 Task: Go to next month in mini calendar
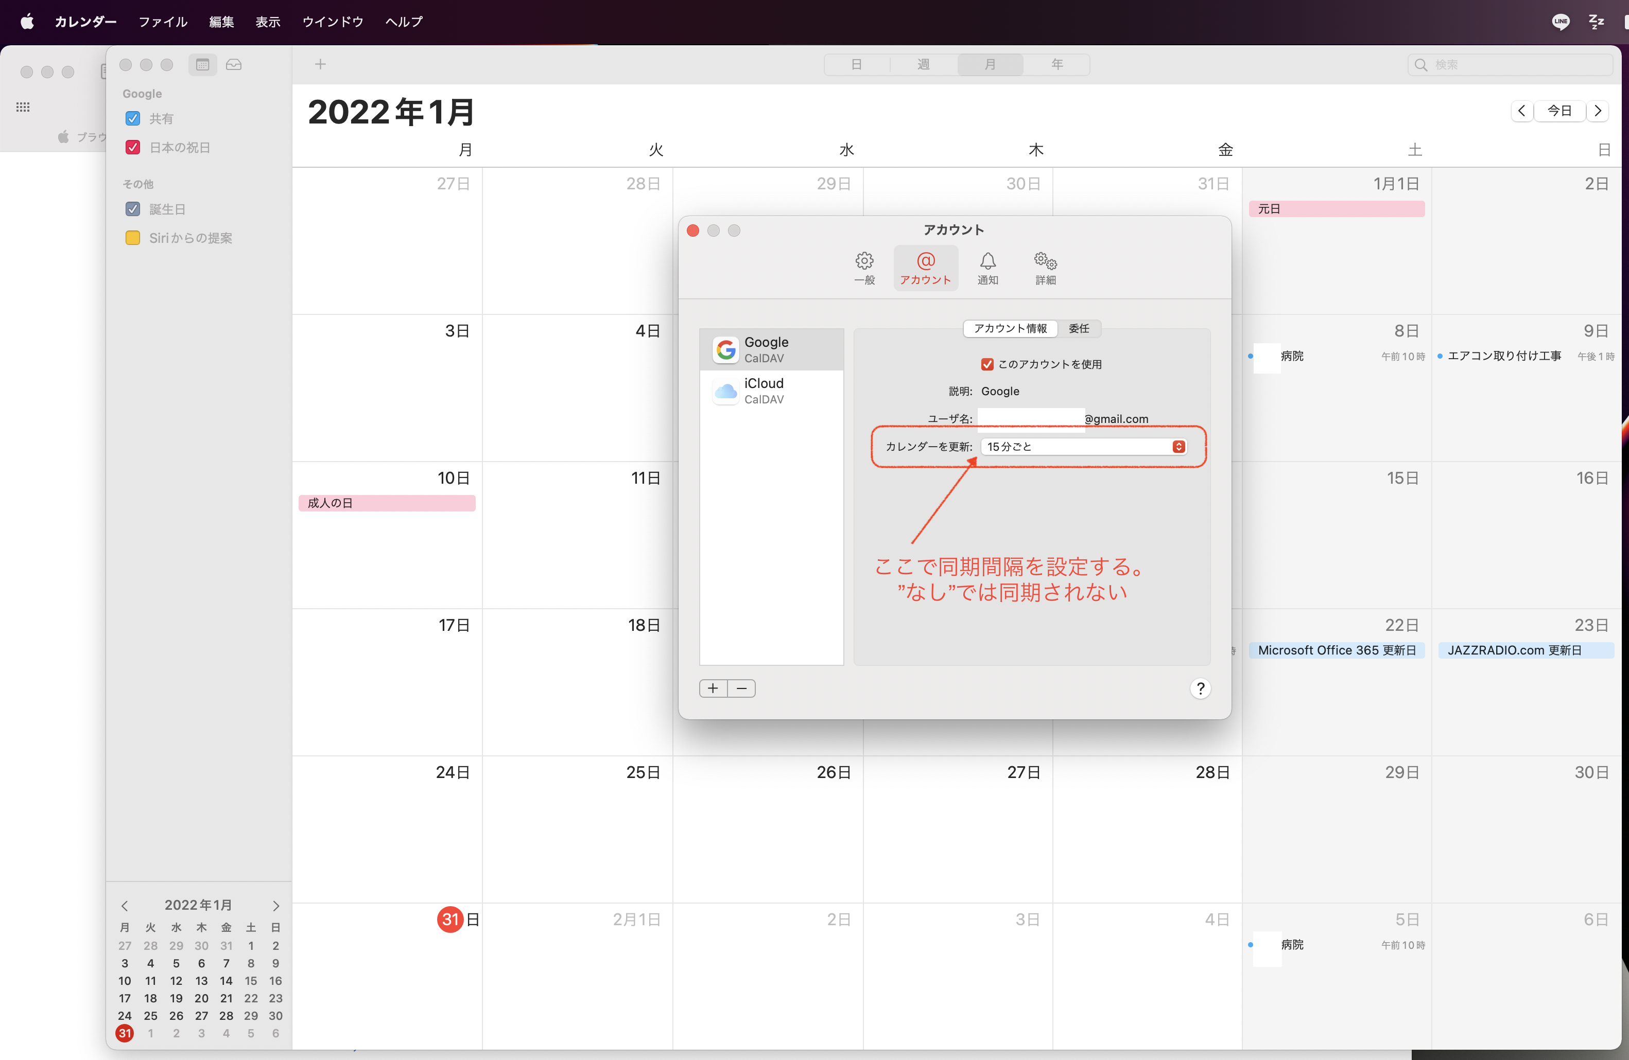point(276,906)
